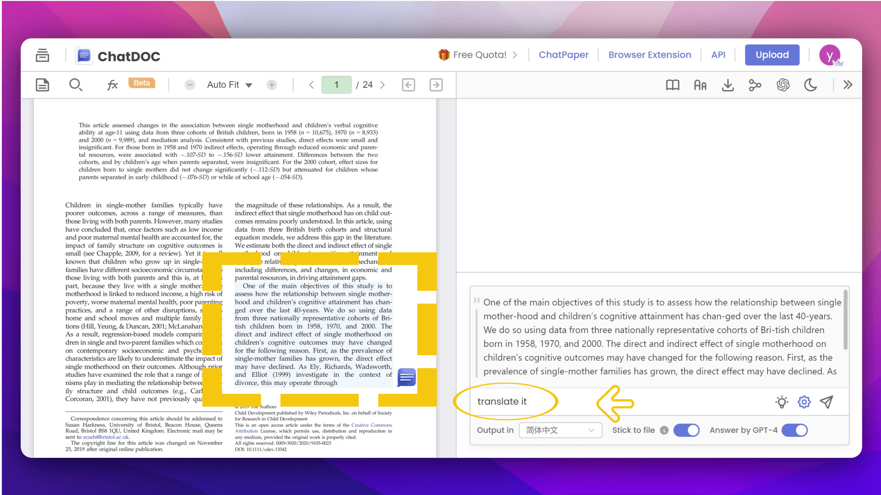Click the Free Quota gift icon
This screenshot has height=495, width=881.
(x=444, y=55)
